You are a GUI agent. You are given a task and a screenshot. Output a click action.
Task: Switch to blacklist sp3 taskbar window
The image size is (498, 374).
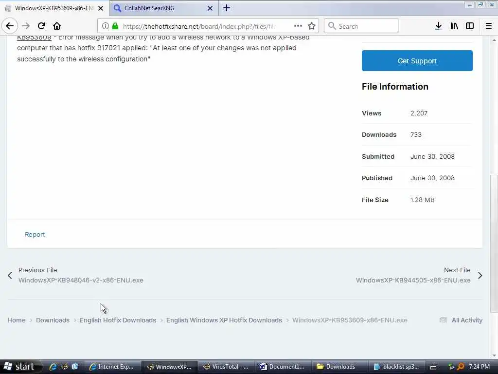(396, 367)
